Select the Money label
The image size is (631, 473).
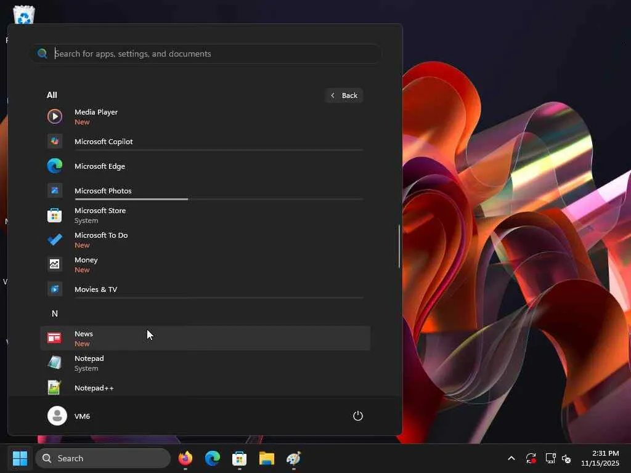[x=86, y=260]
